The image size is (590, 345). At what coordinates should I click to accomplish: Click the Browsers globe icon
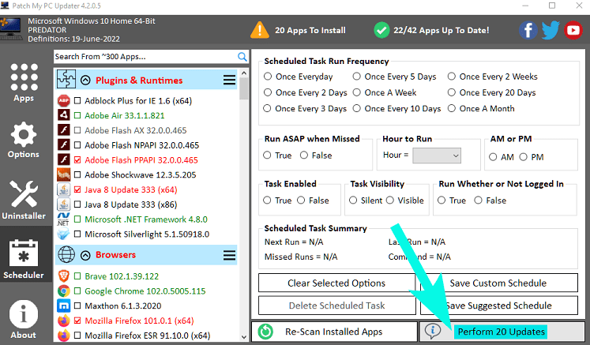click(66, 255)
